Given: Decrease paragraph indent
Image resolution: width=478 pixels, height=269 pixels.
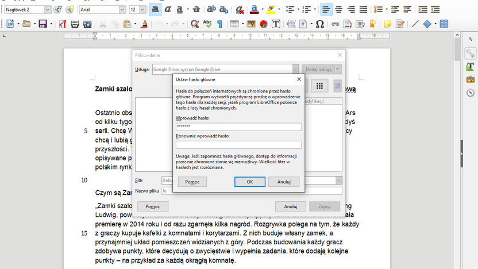Looking at the screenshot, I should pos(435,10).
